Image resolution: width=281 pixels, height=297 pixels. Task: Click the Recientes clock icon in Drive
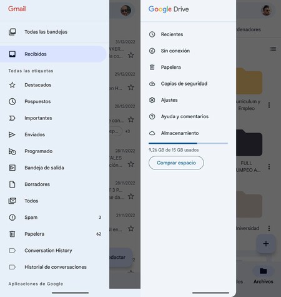tap(152, 34)
